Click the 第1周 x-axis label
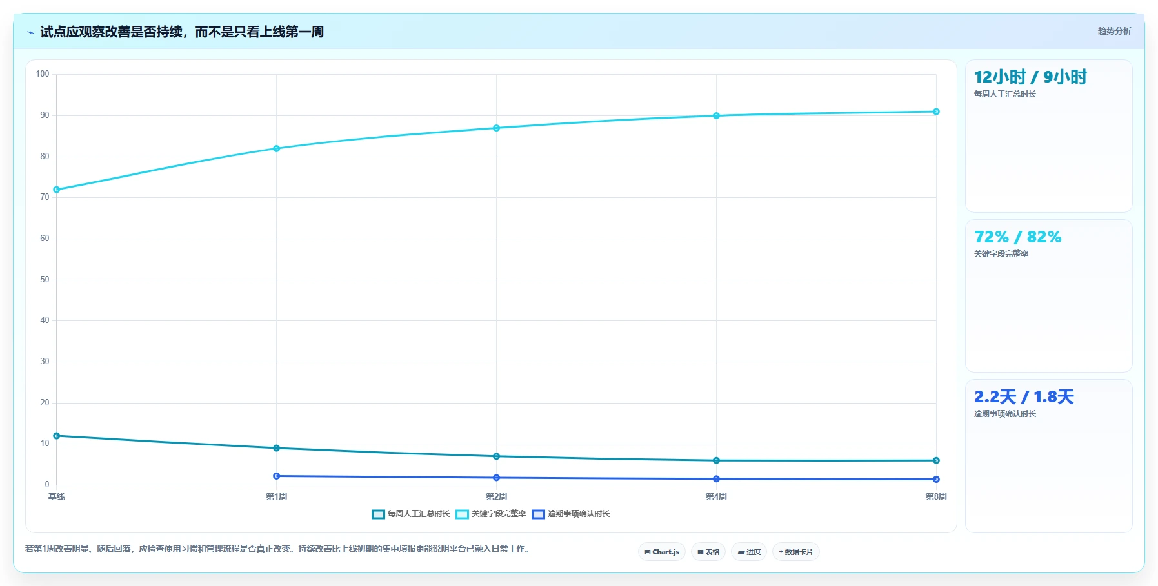 pos(277,496)
